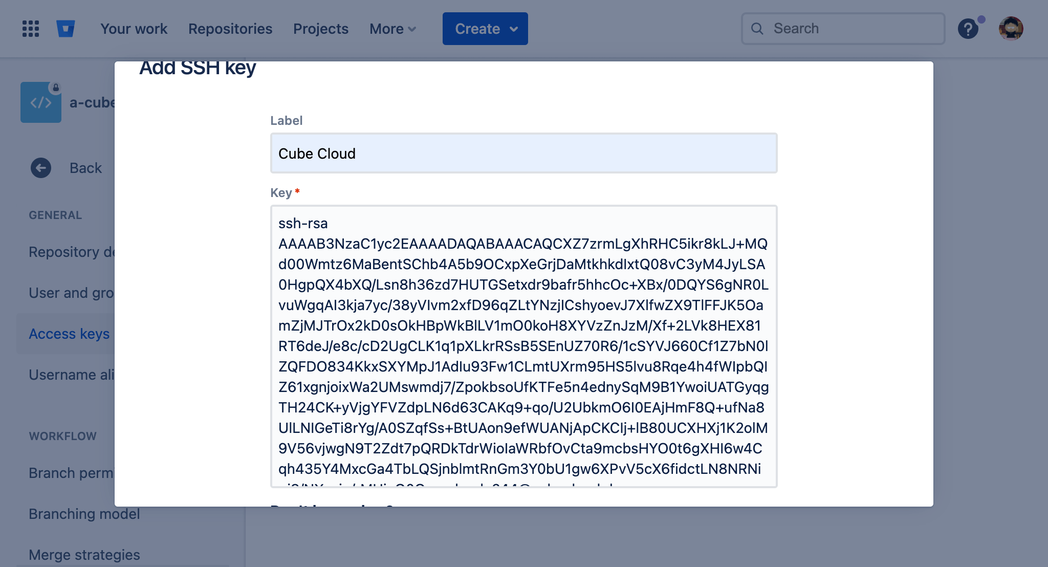Click the Your work navigation tab

pos(133,28)
